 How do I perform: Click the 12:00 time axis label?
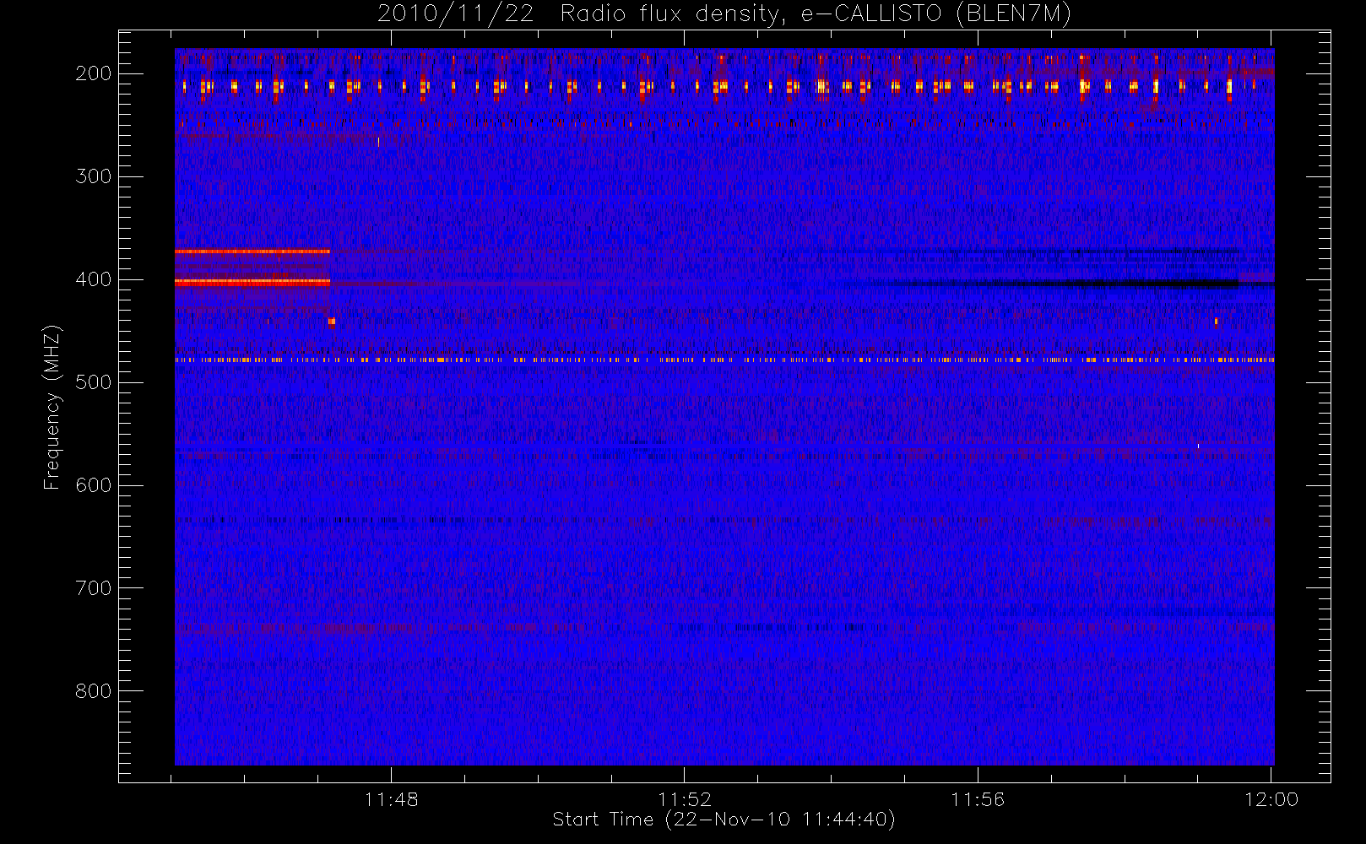[x=1271, y=799]
